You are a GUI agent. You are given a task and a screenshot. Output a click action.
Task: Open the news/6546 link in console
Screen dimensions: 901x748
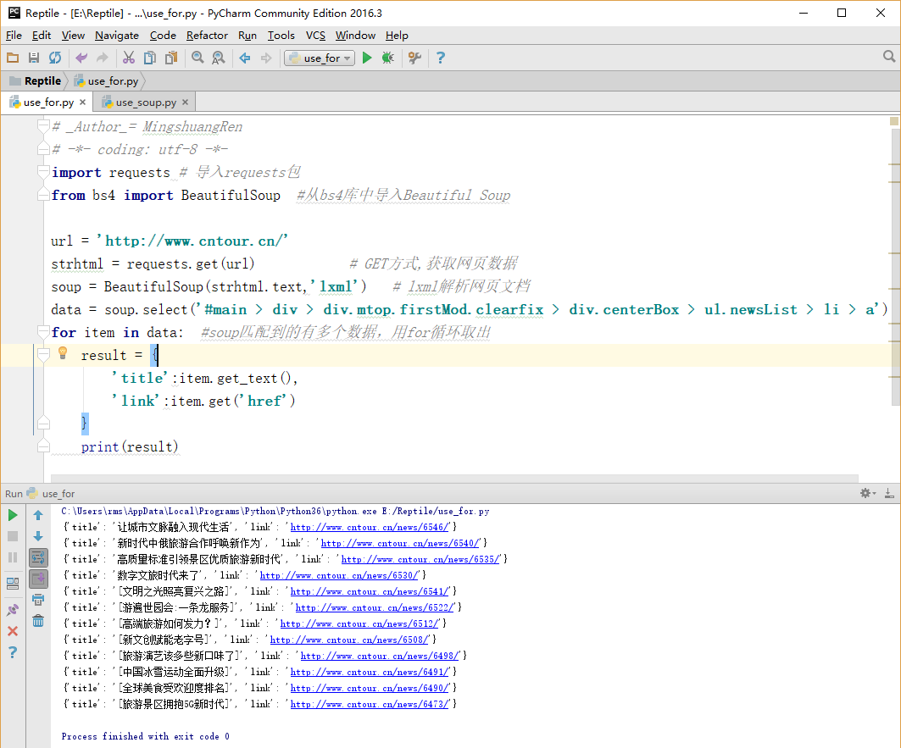point(370,527)
